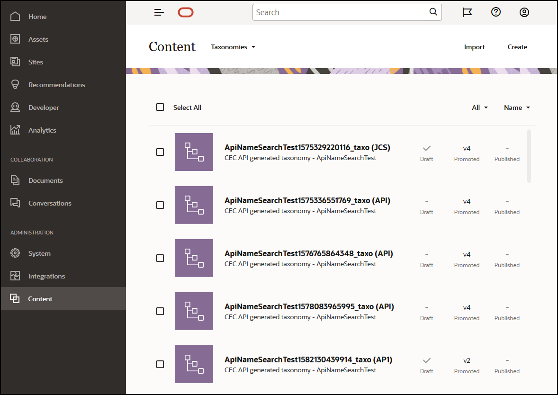
Task: Click the Import button
Action: (474, 47)
